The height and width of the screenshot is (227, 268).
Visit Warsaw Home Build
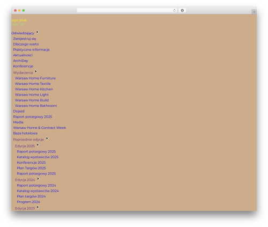pyautogui.click(x=32, y=100)
